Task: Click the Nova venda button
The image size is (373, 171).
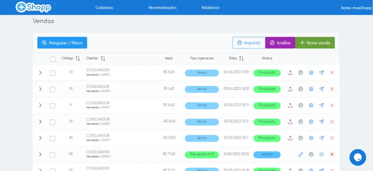Action: tap(315, 43)
